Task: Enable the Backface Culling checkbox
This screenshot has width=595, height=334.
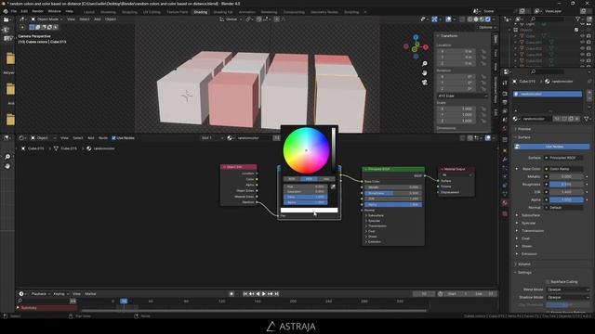Action: (x=548, y=282)
